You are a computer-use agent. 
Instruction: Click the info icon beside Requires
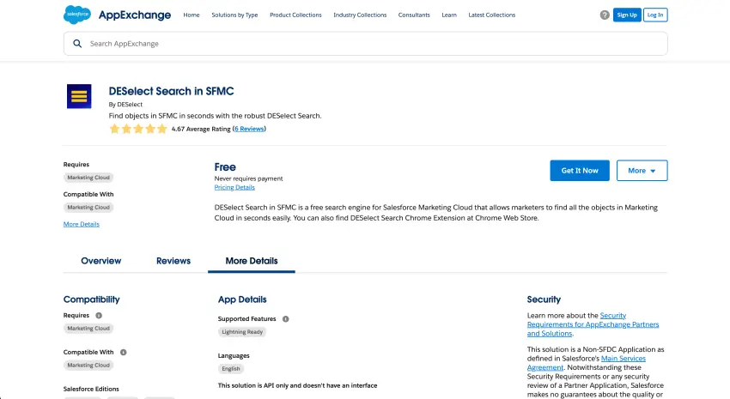pyautogui.click(x=98, y=316)
